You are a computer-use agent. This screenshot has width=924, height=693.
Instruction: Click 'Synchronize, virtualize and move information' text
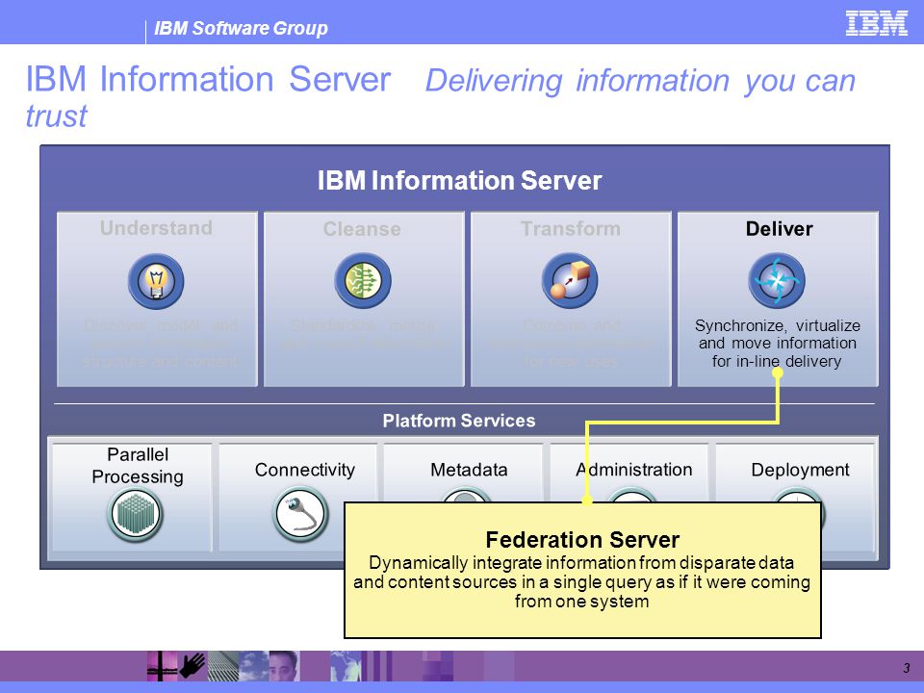click(778, 343)
